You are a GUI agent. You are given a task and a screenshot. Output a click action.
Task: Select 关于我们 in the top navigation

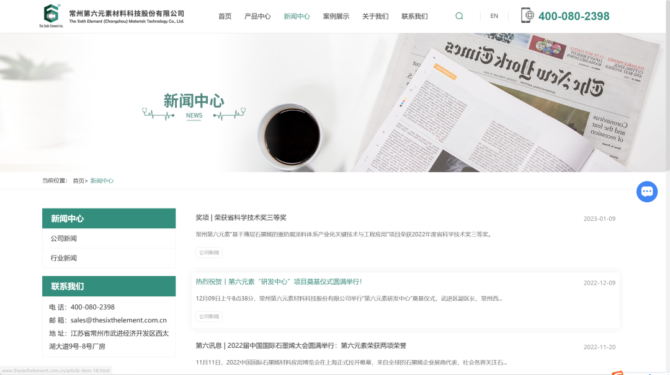(375, 16)
